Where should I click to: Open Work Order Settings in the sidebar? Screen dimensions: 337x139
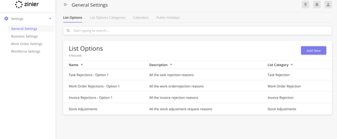pyautogui.click(x=27, y=44)
